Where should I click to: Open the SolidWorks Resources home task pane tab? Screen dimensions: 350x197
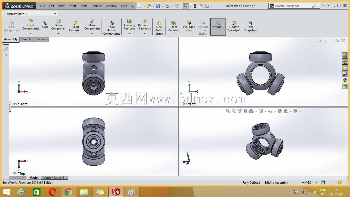coord(345,55)
